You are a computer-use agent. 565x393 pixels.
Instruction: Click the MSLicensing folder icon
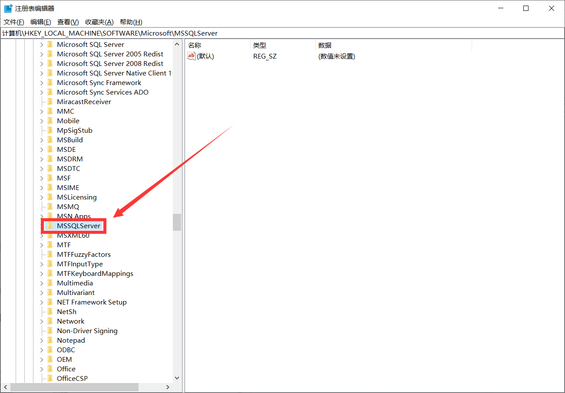point(50,197)
